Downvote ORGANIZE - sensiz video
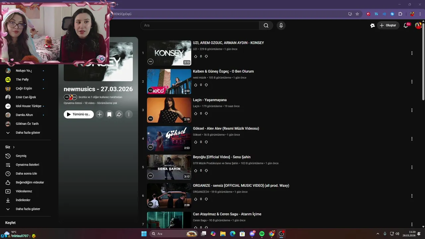Screen dimensions: 425x239 (206, 199)
